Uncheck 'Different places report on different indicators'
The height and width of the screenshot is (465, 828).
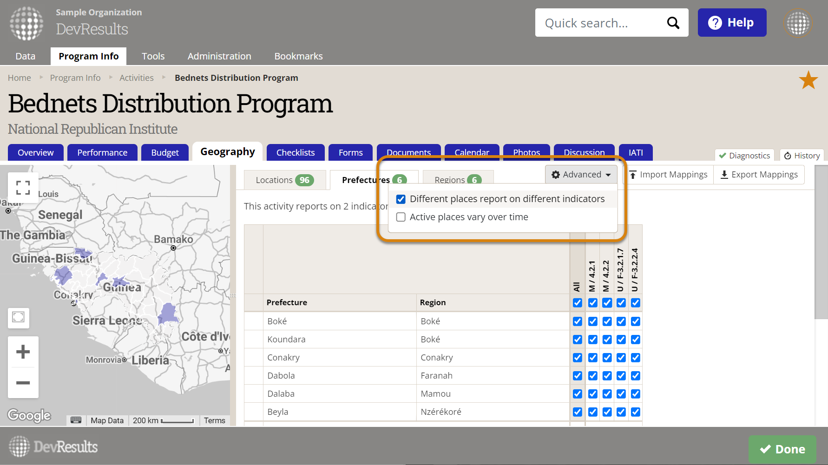(x=401, y=199)
